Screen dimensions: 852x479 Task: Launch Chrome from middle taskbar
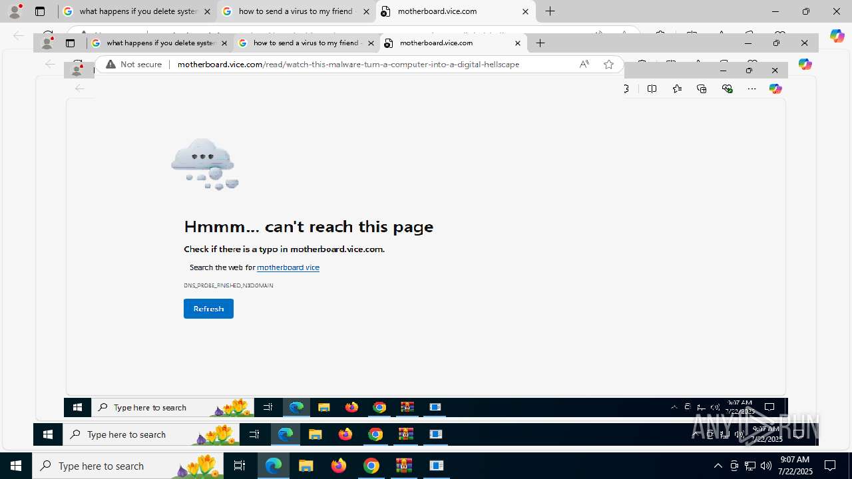375,434
